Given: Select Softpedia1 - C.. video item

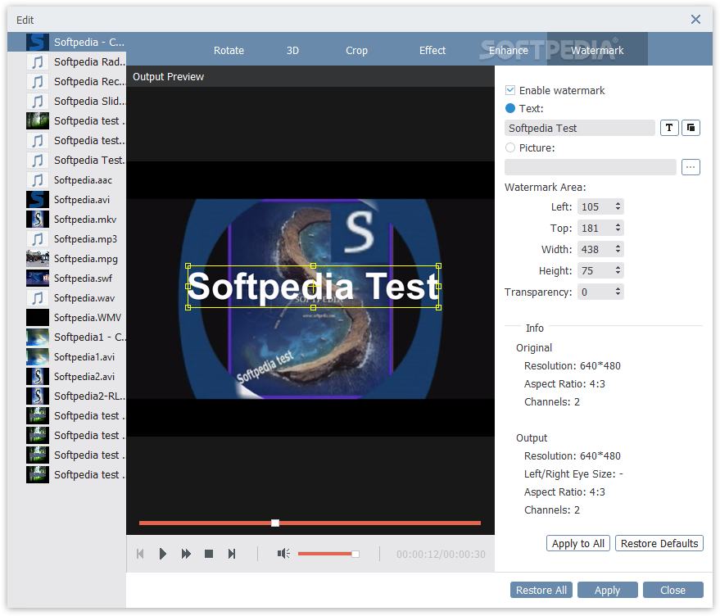Looking at the screenshot, I should pos(66,337).
